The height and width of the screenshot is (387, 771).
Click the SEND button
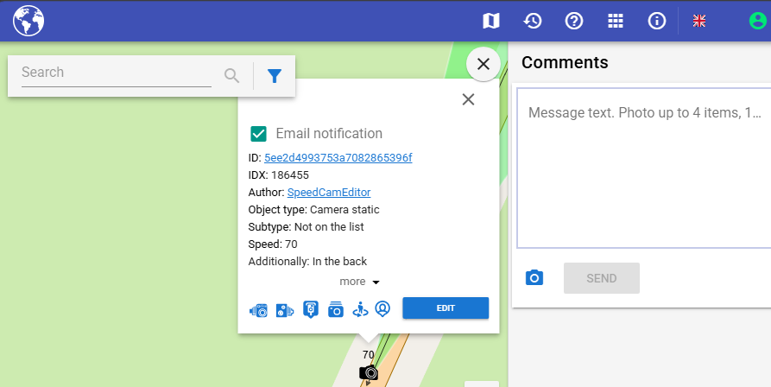[x=602, y=278]
